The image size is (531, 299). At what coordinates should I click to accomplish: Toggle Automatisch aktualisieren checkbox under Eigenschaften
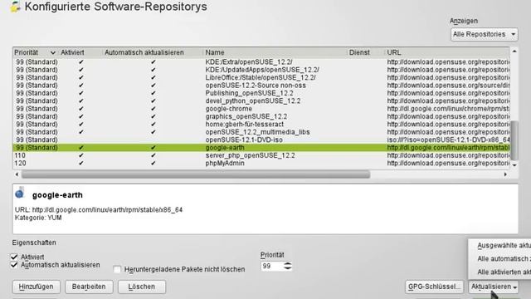click(14, 265)
